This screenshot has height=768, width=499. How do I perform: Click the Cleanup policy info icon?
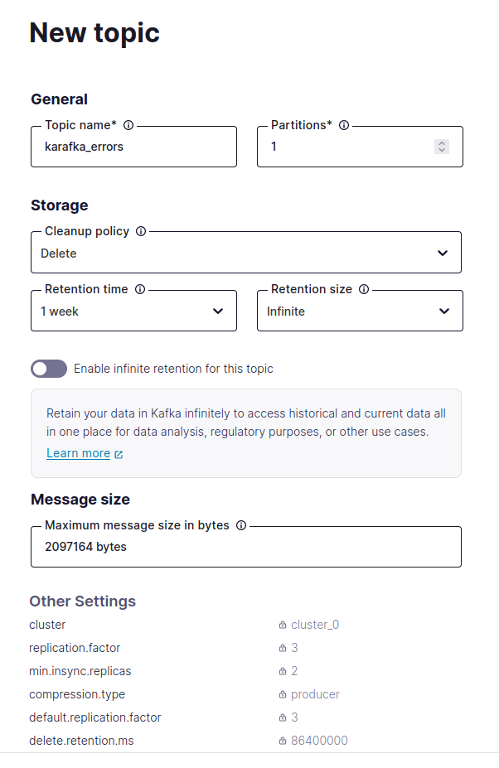[141, 231]
